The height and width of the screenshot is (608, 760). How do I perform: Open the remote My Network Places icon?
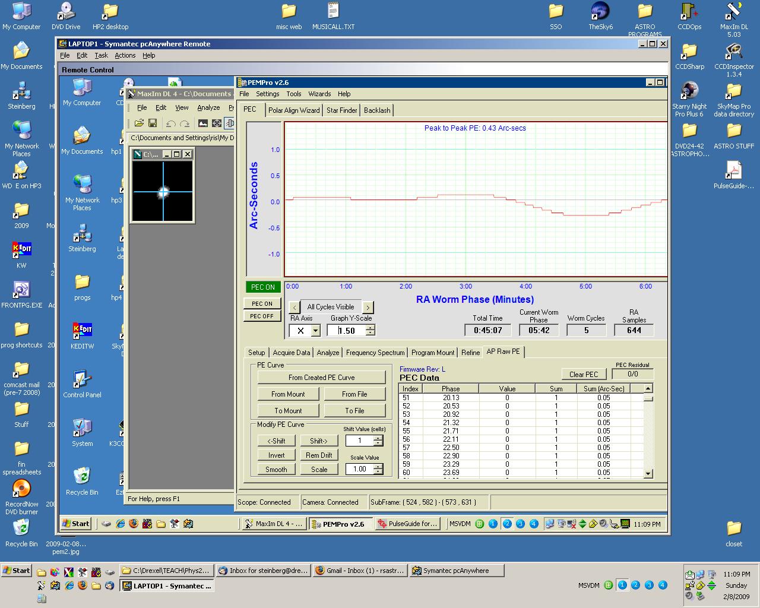tap(82, 192)
